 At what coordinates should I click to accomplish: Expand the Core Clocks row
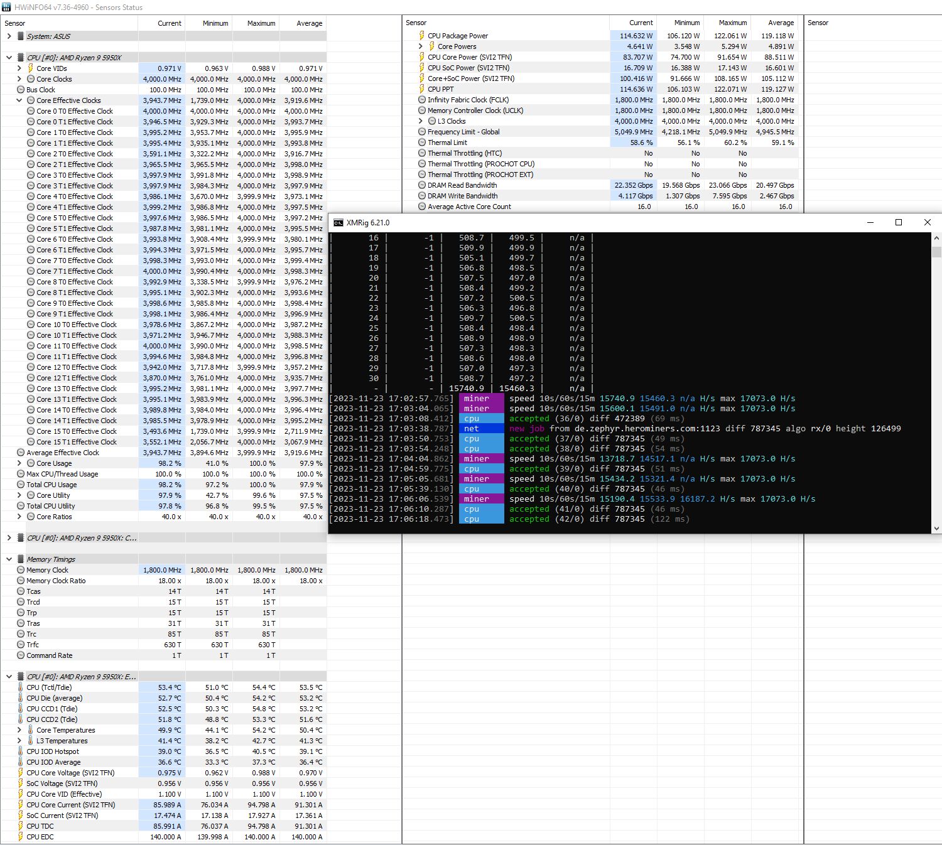[x=19, y=79]
